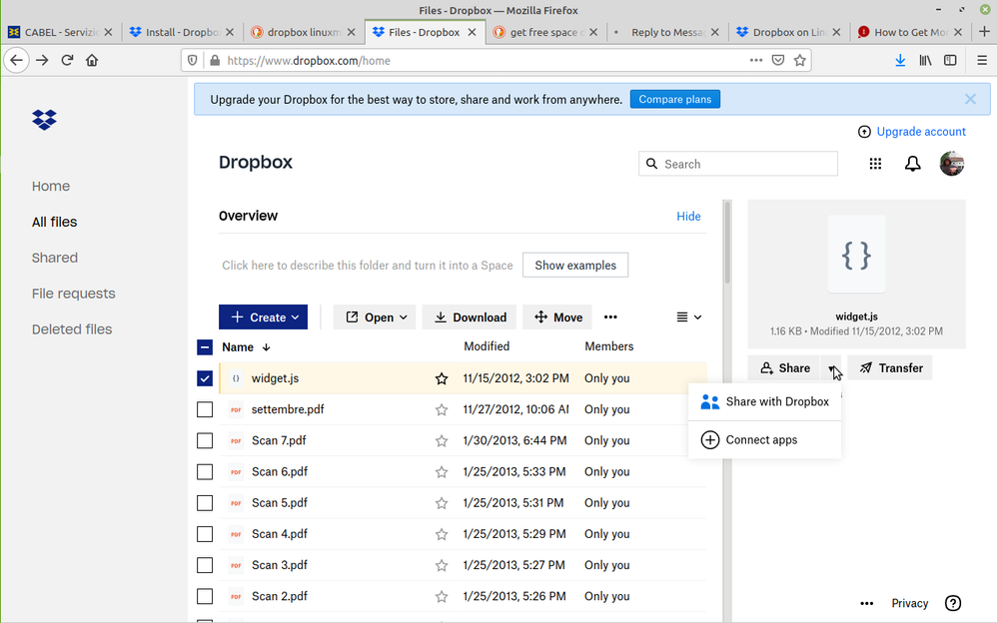Star the widget.js file
Viewport: 997px width, 623px height.
pyautogui.click(x=442, y=379)
